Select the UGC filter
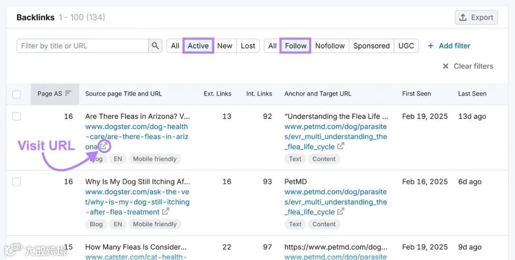 [x=406, y=46]
